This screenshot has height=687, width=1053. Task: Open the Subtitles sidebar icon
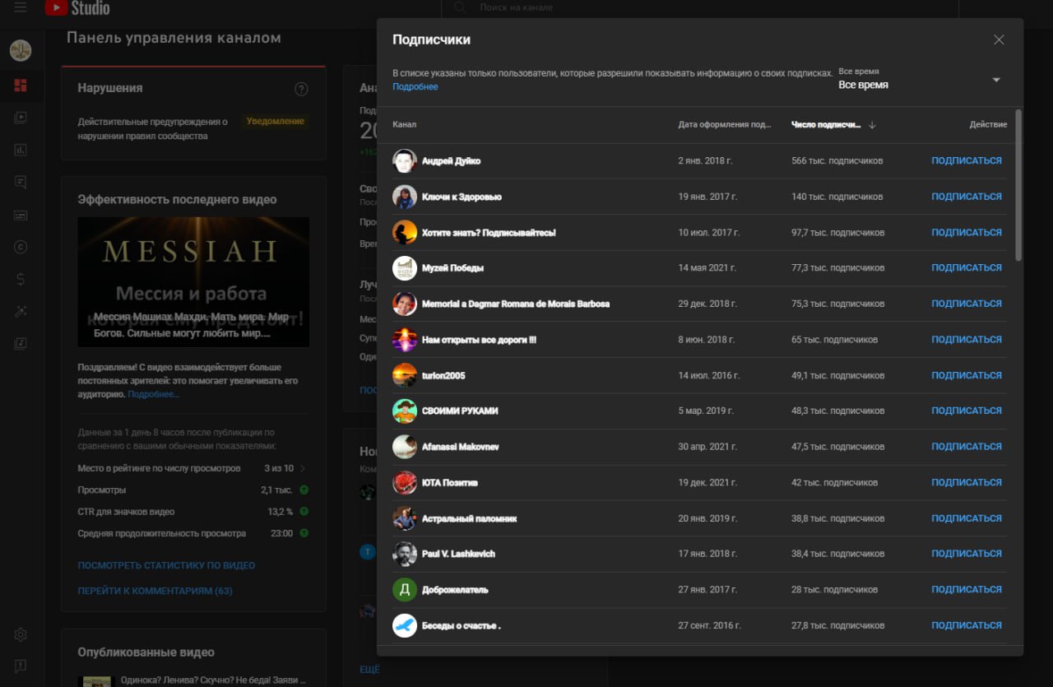pos(21,215)
